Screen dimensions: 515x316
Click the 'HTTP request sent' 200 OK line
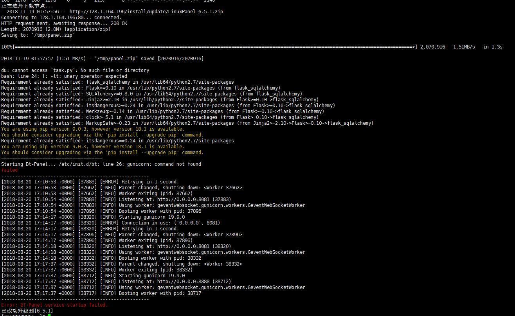click(64, 23)
